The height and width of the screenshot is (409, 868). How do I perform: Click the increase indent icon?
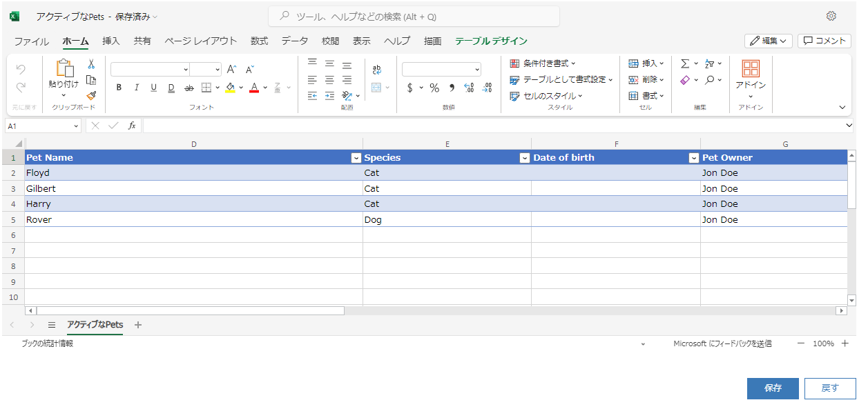click(329, 96)
